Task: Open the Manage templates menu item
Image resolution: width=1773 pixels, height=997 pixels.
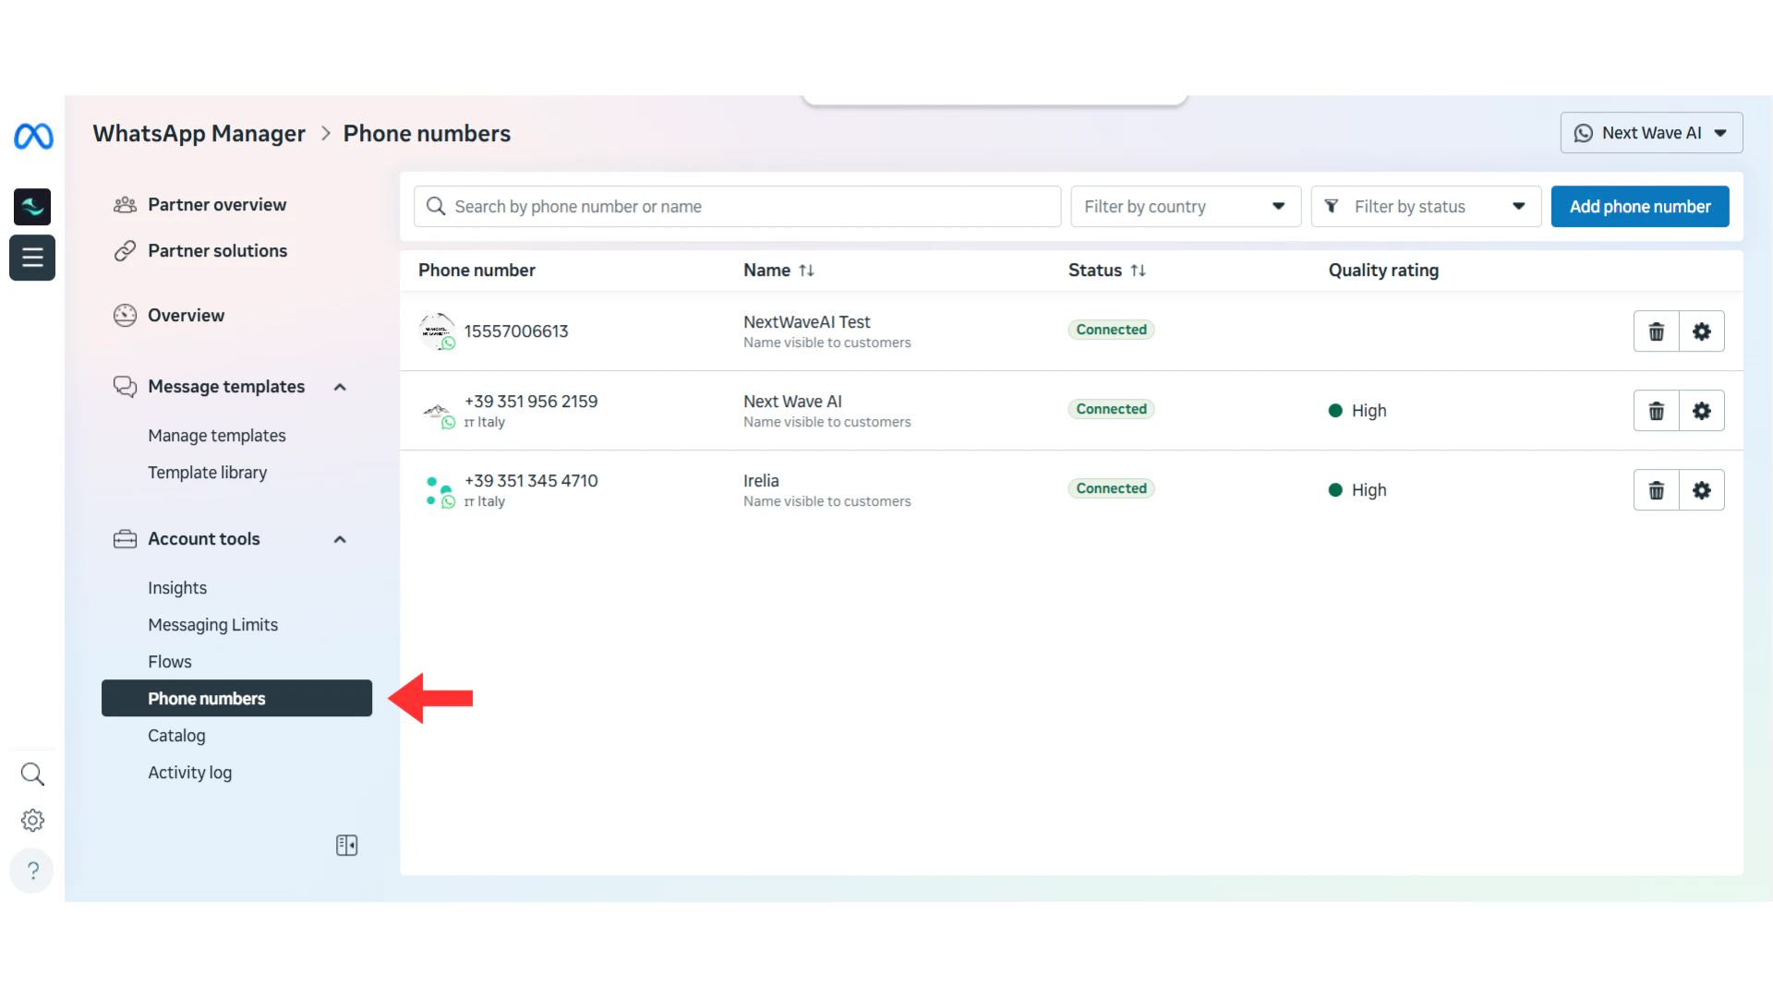Action: (x=216, y=436)
